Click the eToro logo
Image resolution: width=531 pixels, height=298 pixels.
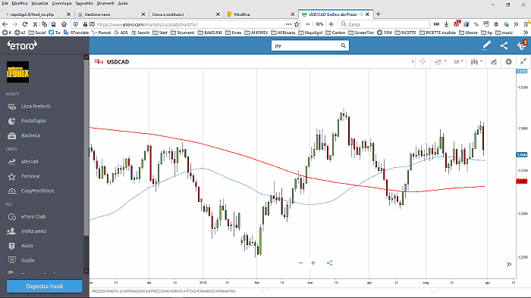[22, 45]
